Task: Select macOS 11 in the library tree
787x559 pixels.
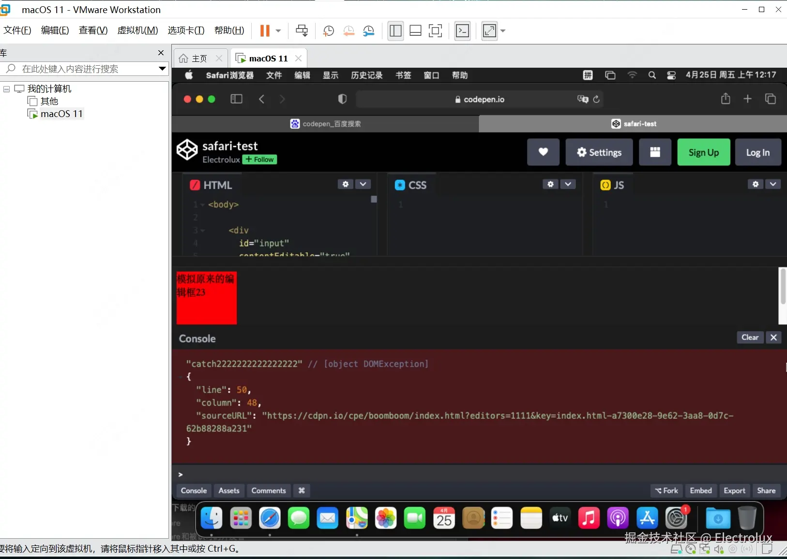Action: [61, 114]
